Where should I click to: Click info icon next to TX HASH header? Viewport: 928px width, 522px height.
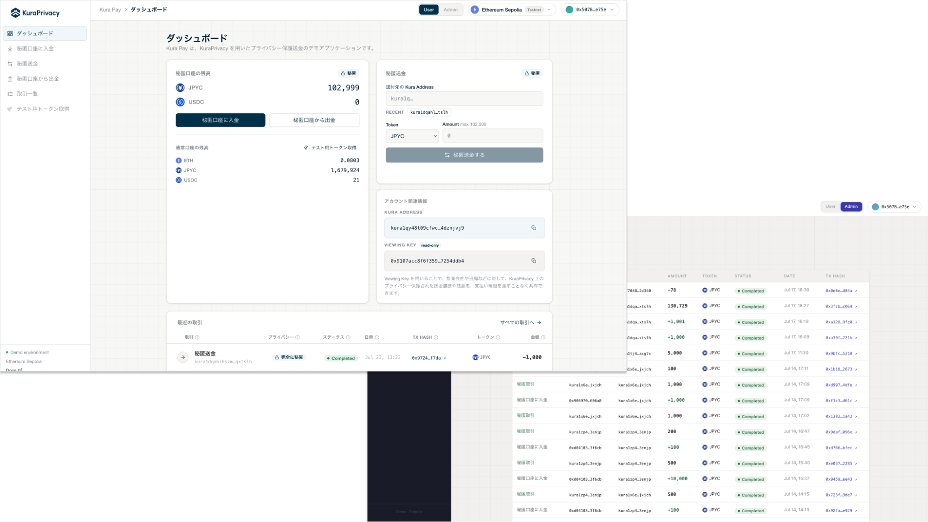pyautogui.click(x=436, y=337)
